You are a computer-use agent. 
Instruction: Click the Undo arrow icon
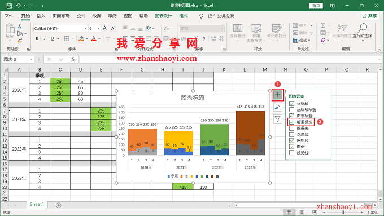[18, 6]
